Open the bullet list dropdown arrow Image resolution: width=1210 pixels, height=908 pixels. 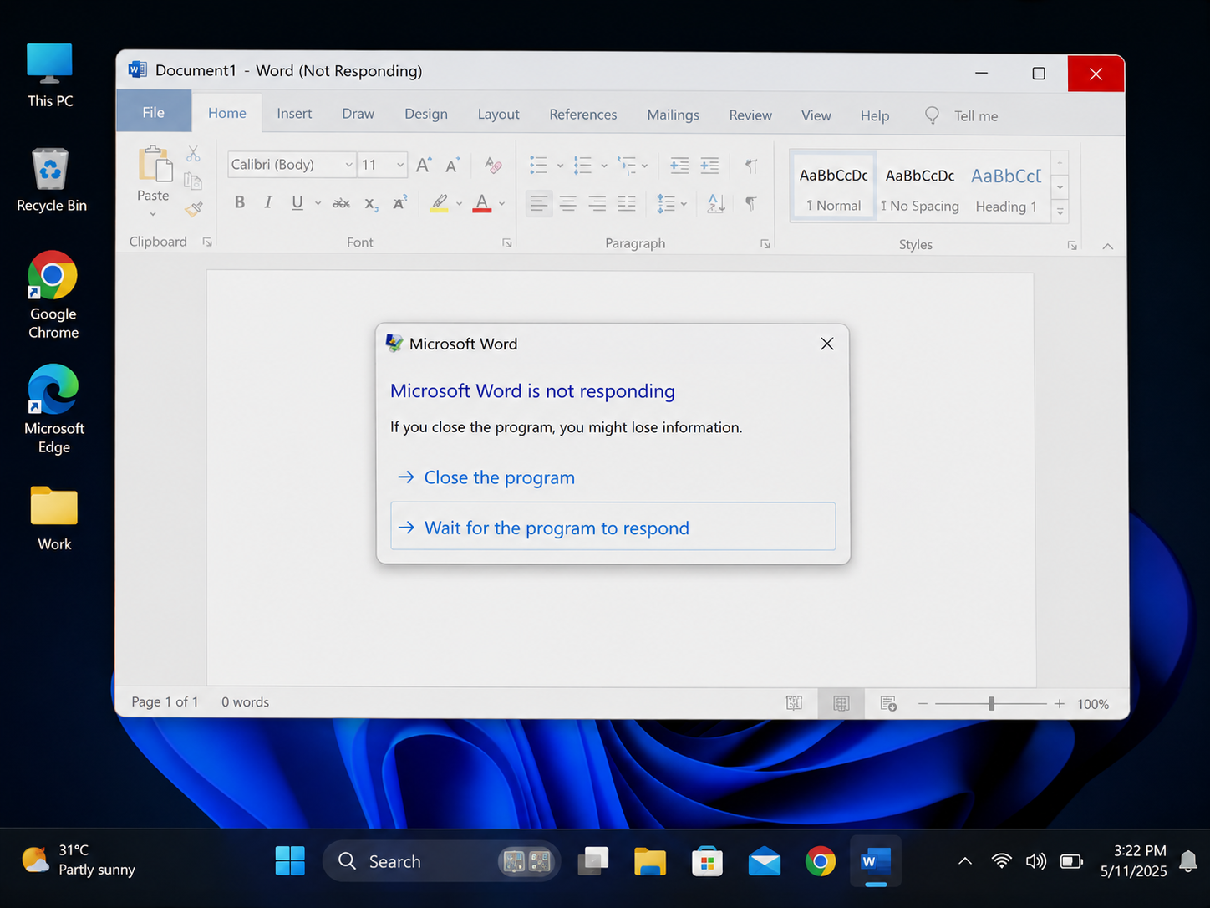coord(560,166)
